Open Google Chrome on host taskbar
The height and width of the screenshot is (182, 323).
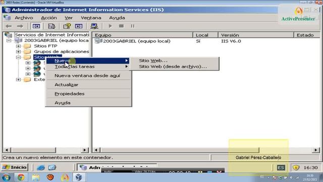(21, 177)
